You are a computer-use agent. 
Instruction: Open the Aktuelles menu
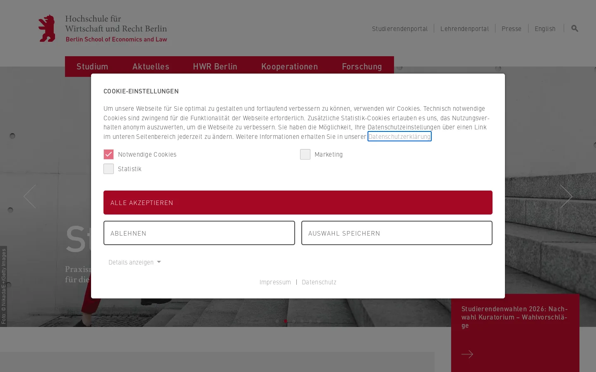point(151,67)
